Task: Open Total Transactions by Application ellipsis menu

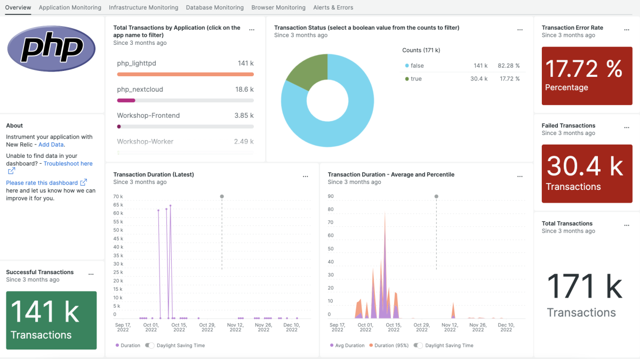Action: (252, 30)
